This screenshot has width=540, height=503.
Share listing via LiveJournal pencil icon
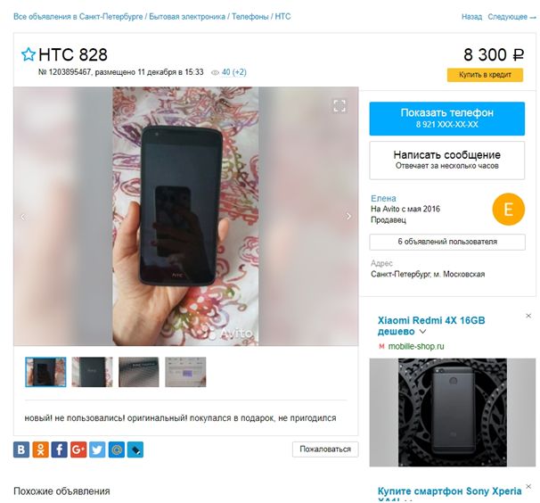[135, 449]
